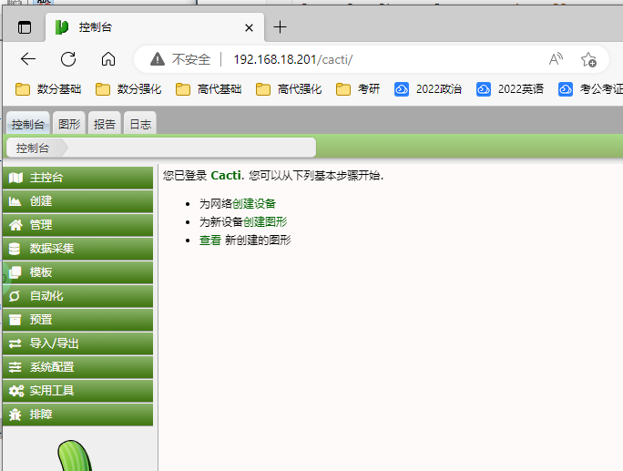
Task: Open the 日志 tab
Action: [139, 124]
